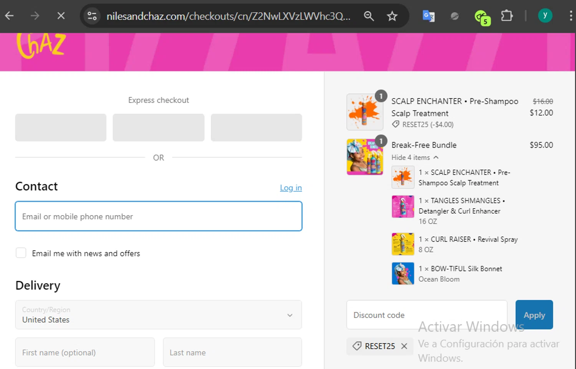This screenshot has width=576, height=369.
Task: Click the Last name field
Action: [232, 352]
